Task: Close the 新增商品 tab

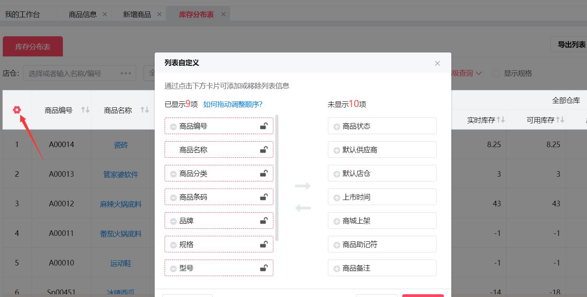Action: click(x=159, y=14)
